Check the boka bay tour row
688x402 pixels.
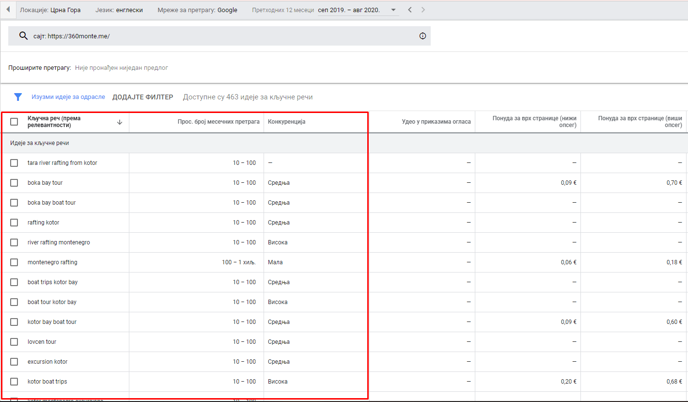14,183
